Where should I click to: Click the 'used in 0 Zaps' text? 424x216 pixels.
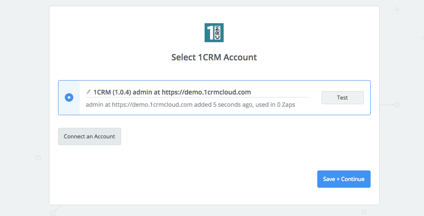tap(275, 105)
